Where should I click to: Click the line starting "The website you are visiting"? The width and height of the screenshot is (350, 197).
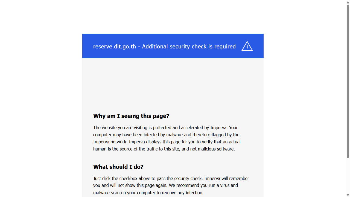pyautogui.click(x=165, y=128)
